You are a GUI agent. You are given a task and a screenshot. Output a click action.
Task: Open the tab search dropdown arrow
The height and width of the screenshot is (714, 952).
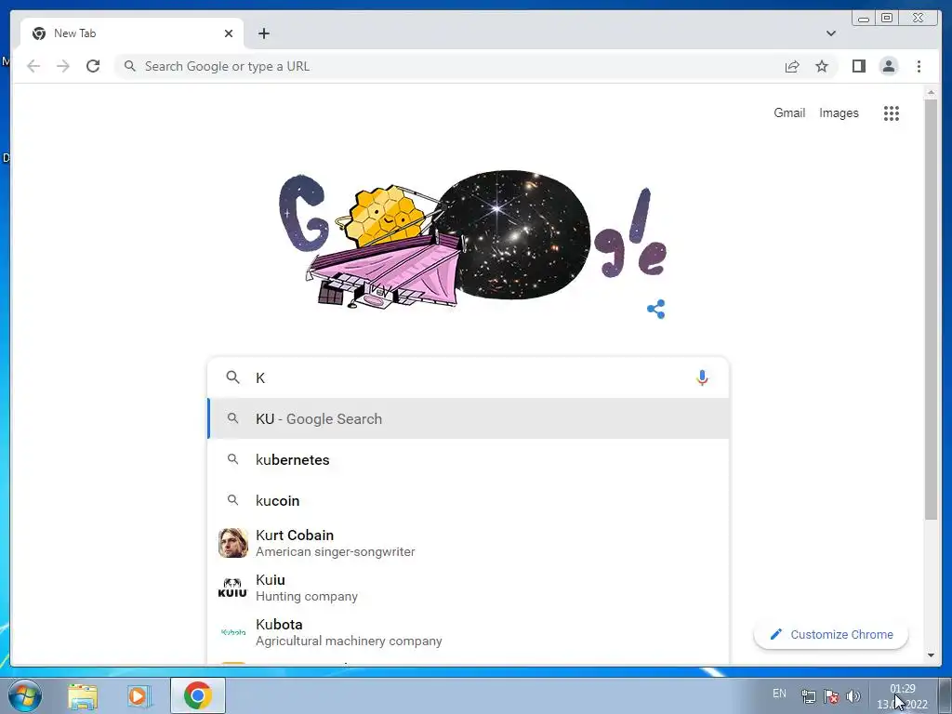pos(831,33)
